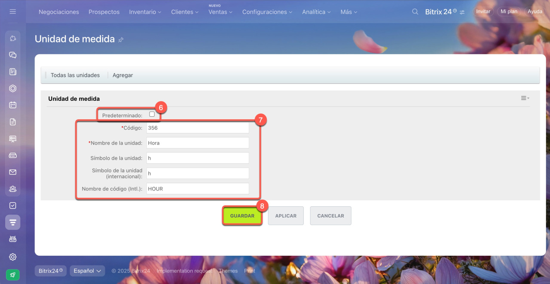Expand the Más menu
The width and height of the screenshot is (550, 284).
pyautogui.click(x=348, y=12)
